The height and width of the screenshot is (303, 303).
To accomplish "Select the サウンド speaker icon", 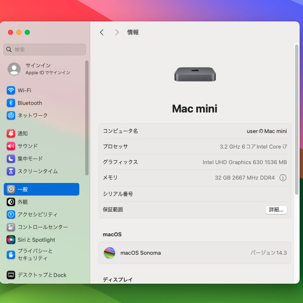I will pos(11,146).
